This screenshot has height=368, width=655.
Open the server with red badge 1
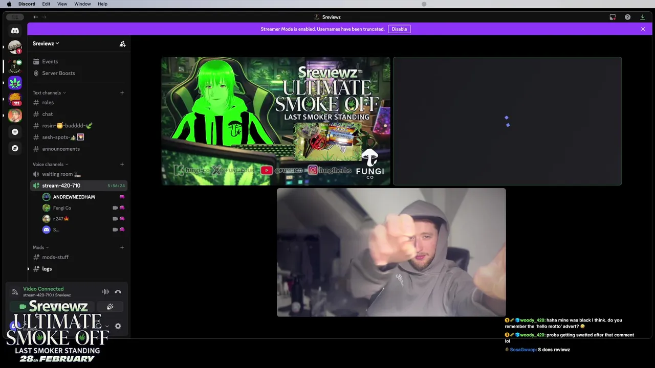tap(15, 48)
